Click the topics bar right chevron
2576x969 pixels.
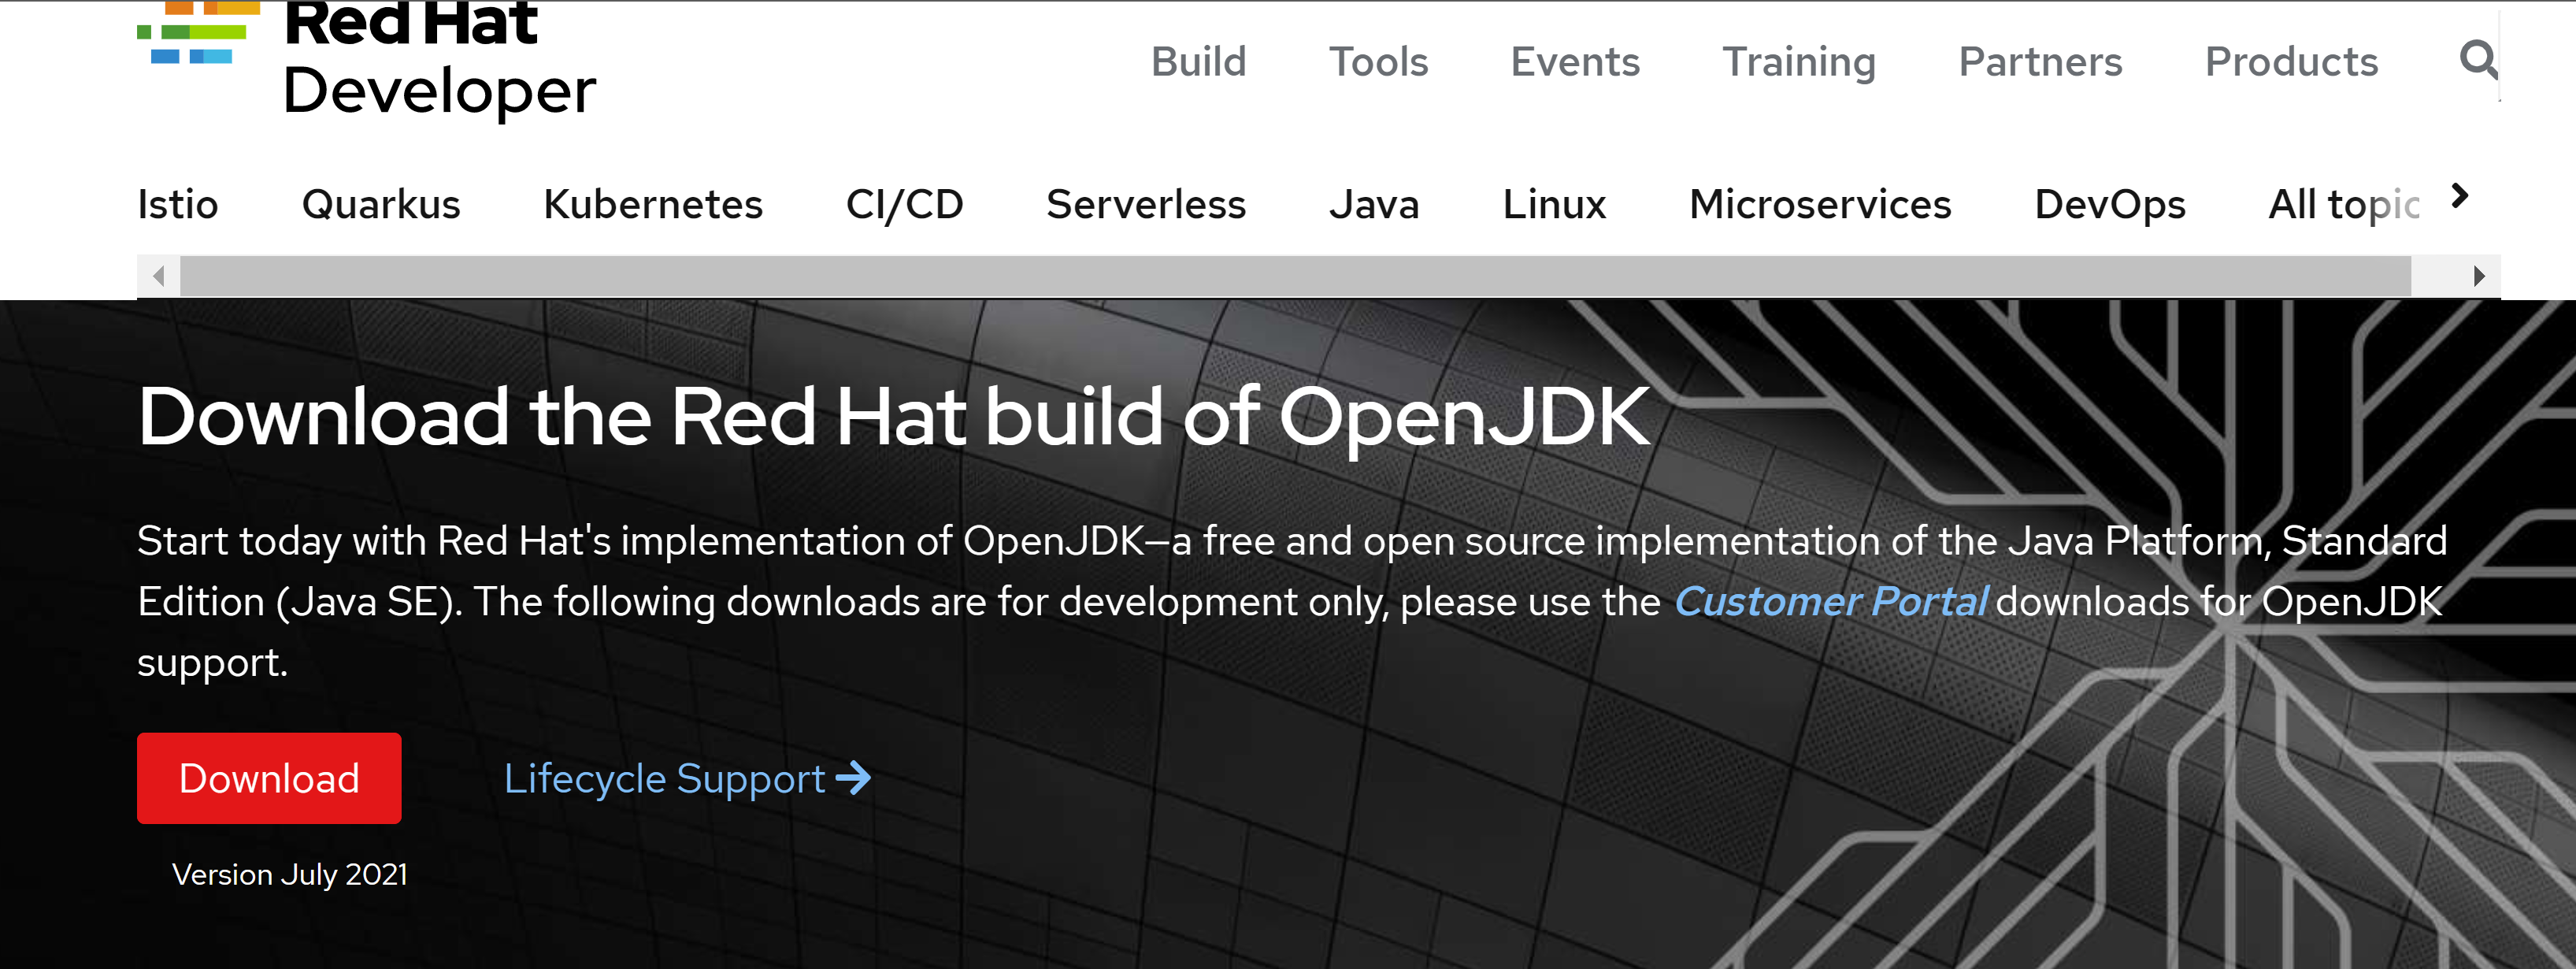(2461, 196)
